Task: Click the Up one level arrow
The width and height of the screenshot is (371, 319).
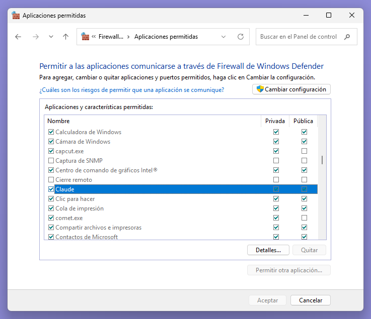Action: (65, 37)
